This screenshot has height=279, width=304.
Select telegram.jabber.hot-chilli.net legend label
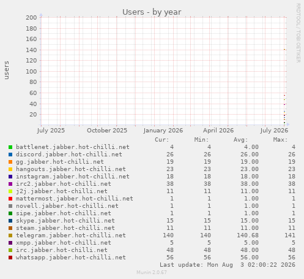71,235
